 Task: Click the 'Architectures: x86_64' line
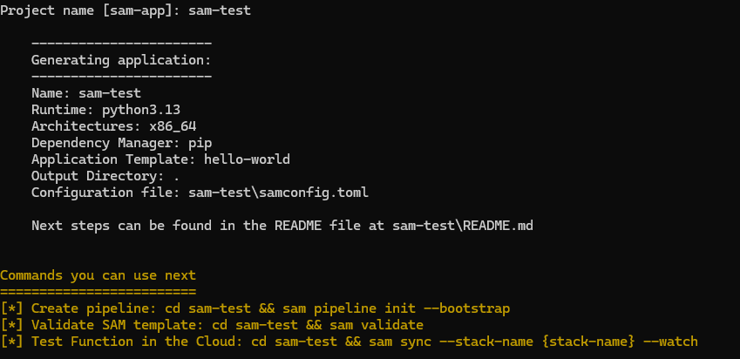pyautogui.click(x=113, y=126)
